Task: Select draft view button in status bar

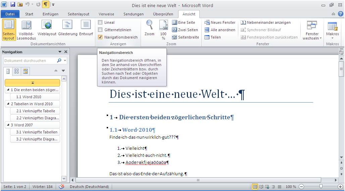Action: (x=280, y=187)
